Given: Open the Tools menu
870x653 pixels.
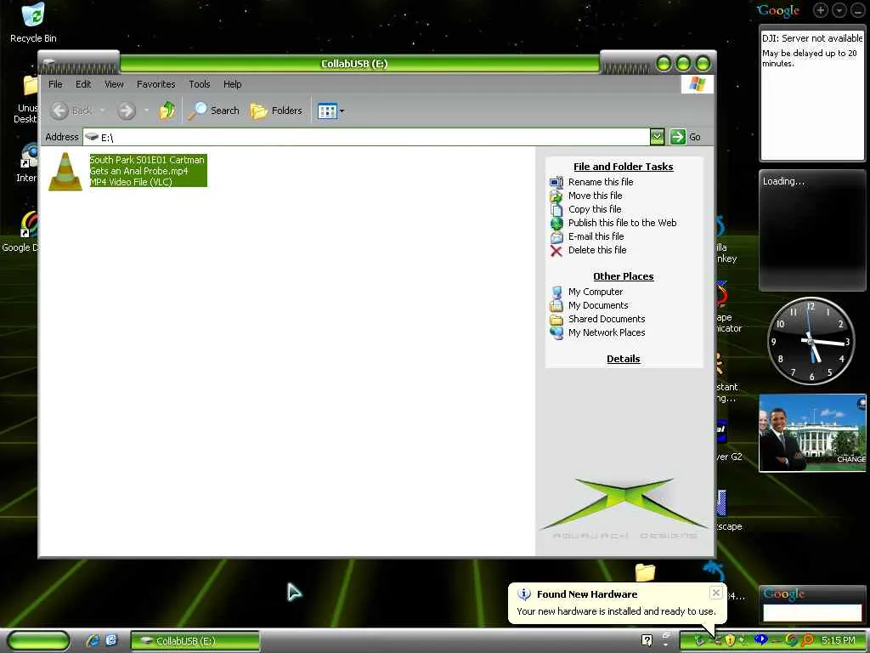Looking at the screenshot, I should (199, 84).
